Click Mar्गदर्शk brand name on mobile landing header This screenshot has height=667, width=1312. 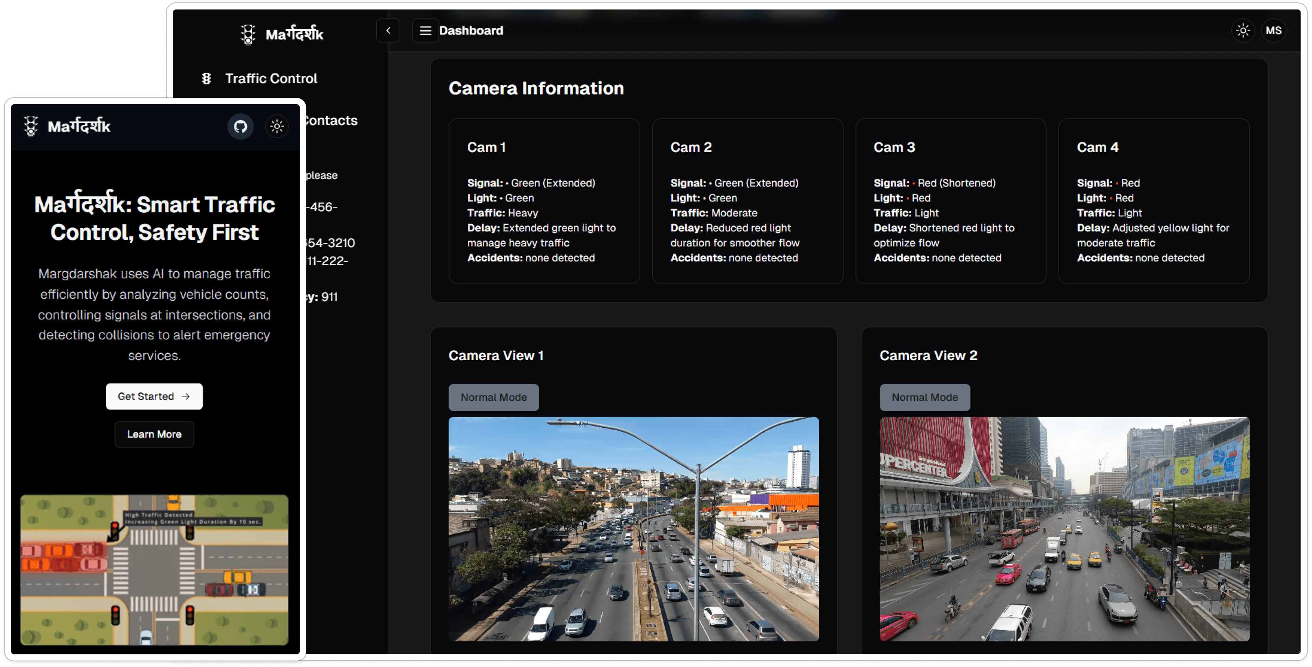[79, 126]
